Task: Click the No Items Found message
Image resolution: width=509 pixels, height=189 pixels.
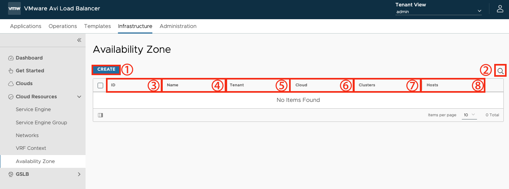Action: coord(298,100)
